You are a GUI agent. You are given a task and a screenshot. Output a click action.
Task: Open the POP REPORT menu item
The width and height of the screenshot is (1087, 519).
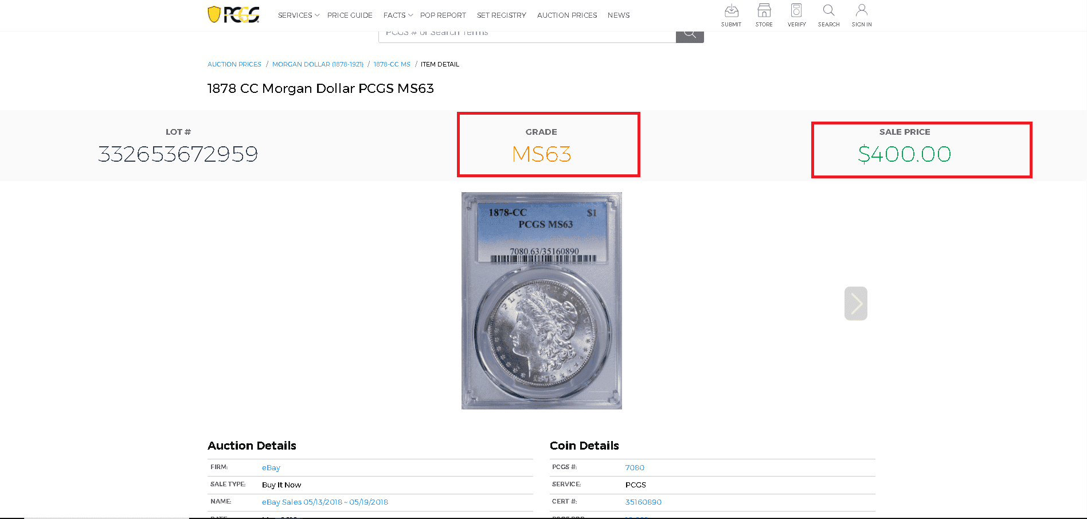pos(443,15)
